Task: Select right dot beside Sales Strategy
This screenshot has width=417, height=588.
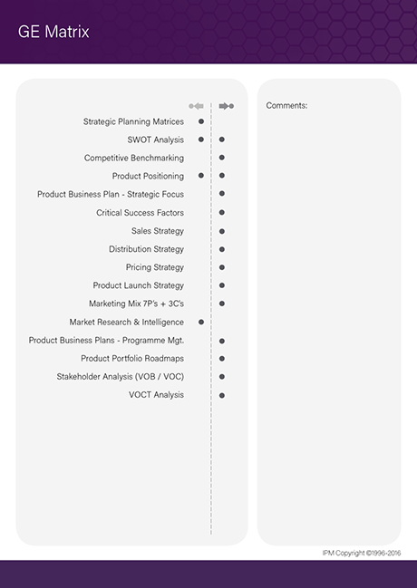Action: 222,231
